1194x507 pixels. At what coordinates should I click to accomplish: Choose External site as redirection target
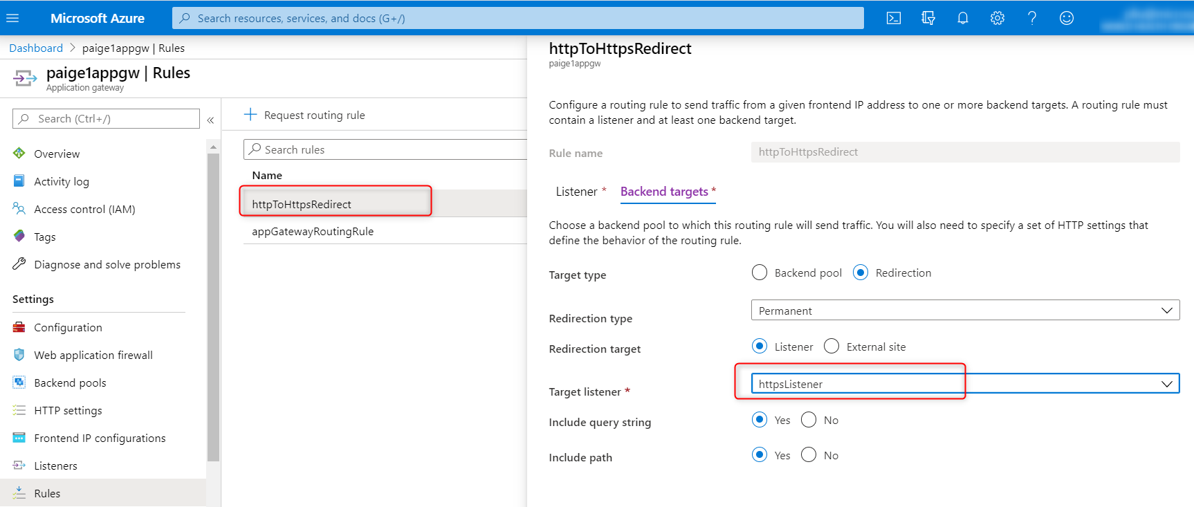pyautogui.click(x=832, y=346)
